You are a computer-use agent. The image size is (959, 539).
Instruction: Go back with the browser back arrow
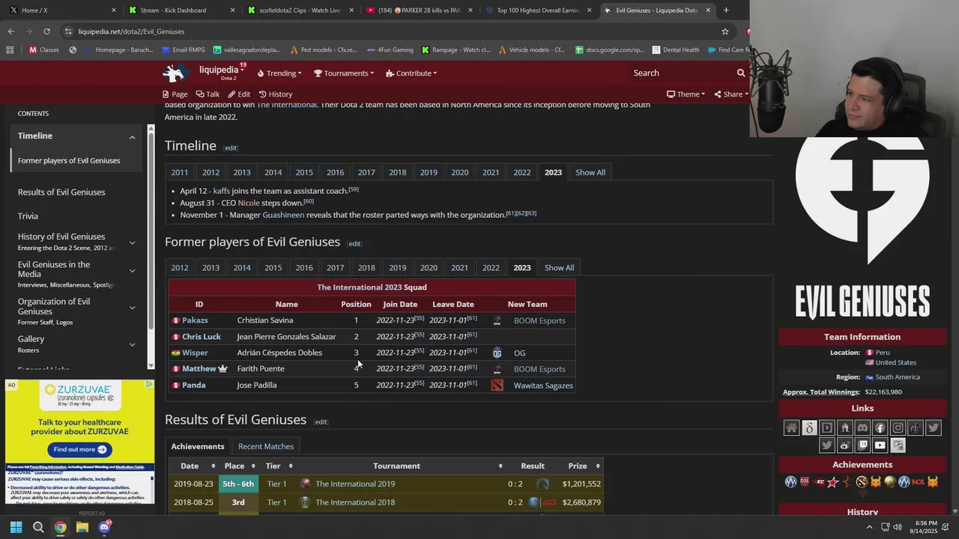click(10, 31)
